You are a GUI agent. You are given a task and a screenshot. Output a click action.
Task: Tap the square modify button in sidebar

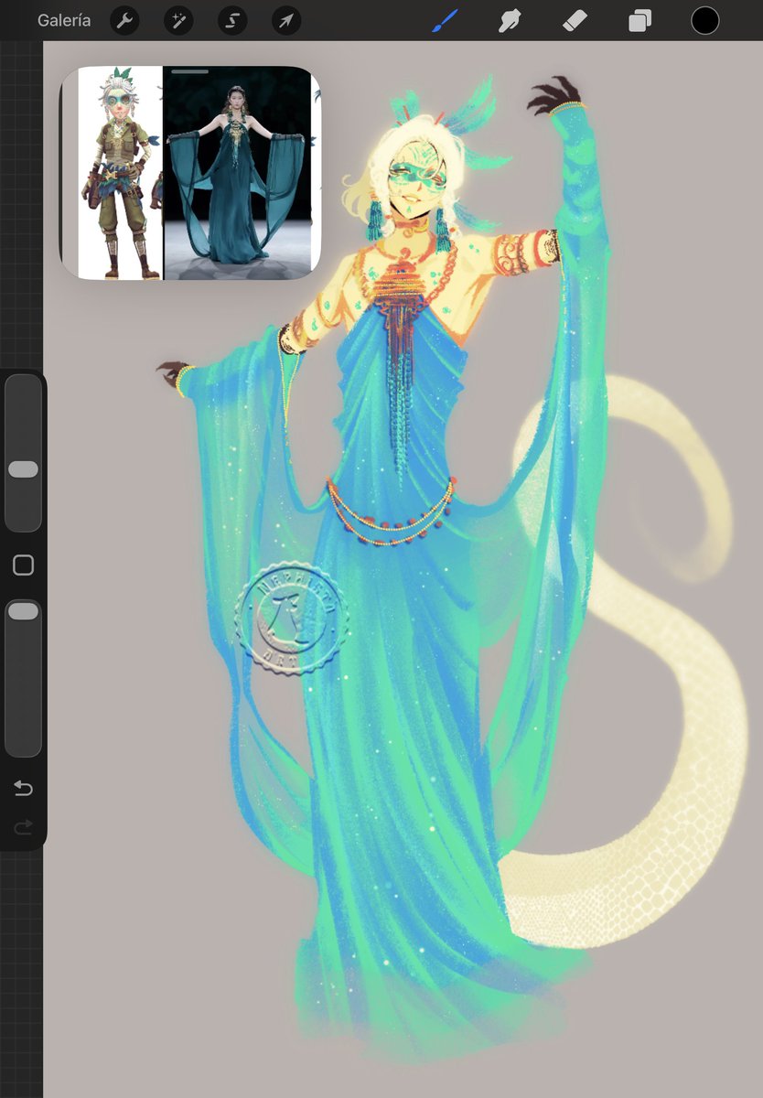point(23,565)
